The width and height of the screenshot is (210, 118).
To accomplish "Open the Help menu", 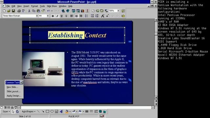I will (x=70, y=6).
